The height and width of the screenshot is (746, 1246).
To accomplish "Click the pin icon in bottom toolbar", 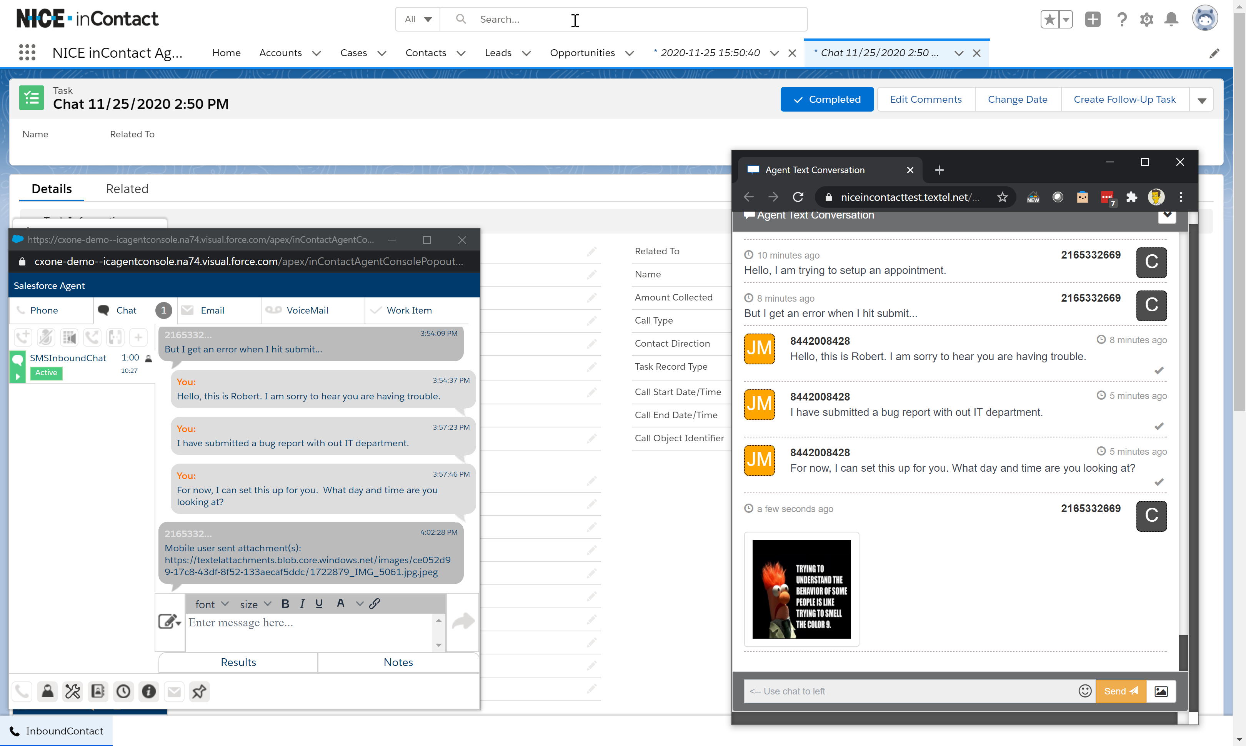I will coord(199,691).
